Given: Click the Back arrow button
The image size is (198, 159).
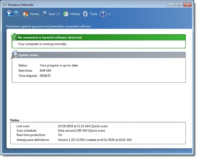Looking at the screenshot, I should pyautogui.click(x=9, y=13).
